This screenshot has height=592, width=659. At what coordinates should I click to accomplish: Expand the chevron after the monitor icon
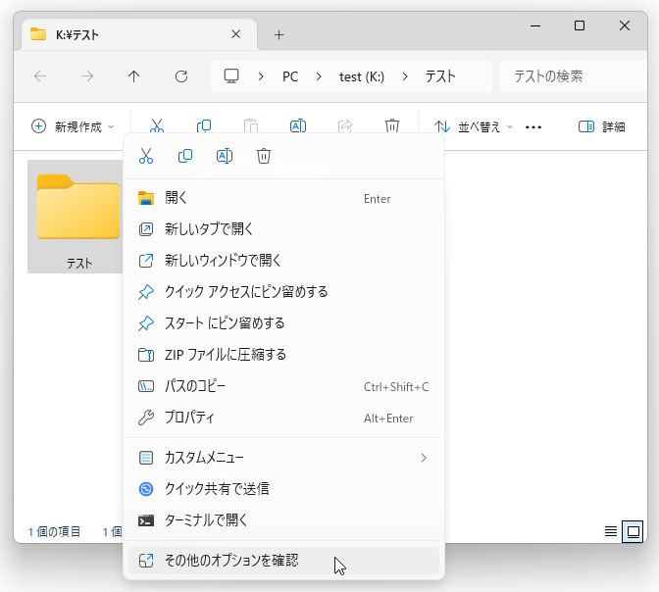261,76
